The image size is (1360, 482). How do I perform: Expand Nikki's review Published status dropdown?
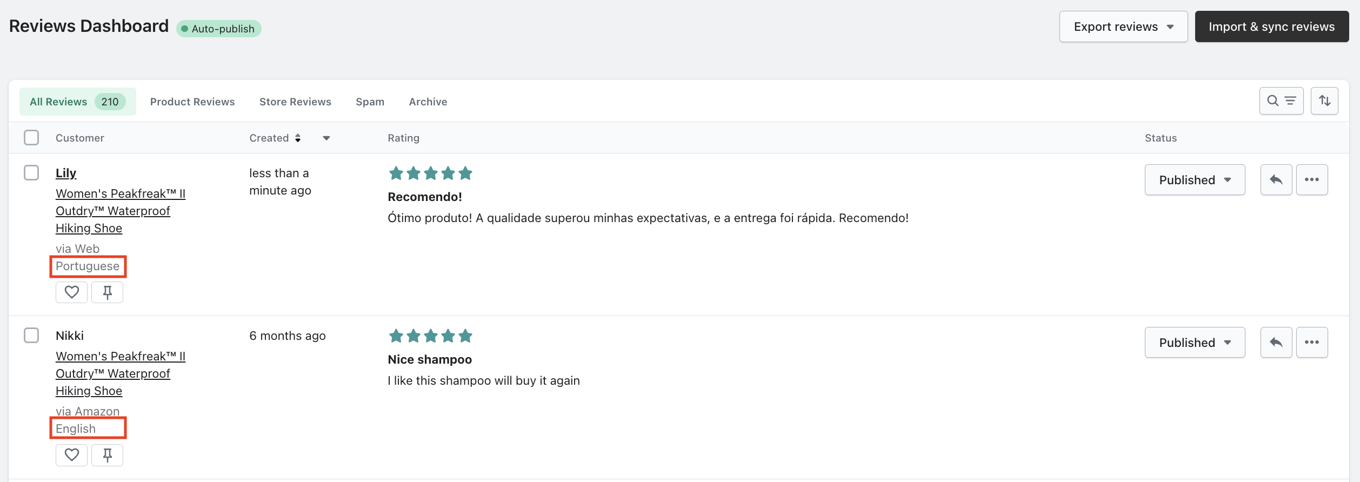click(x=1195, y=343)
